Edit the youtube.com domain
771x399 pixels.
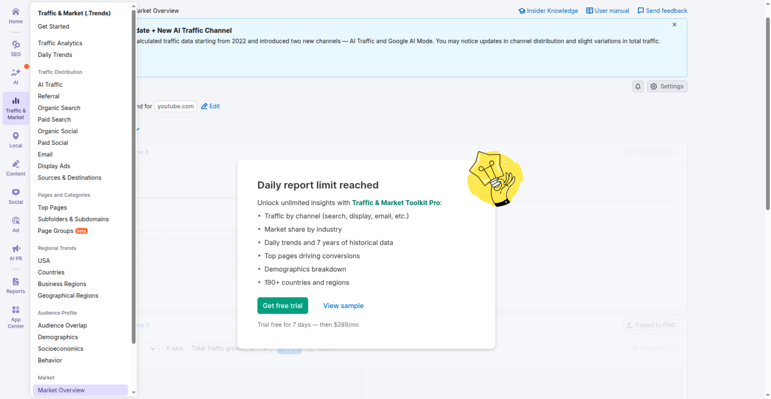tap(211, 106)
